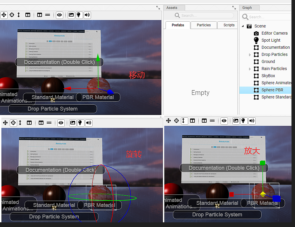This screenshot has width=295, height=227.
Task: Select the Rotate gizmo tool
Action: (x=11, y=15)
